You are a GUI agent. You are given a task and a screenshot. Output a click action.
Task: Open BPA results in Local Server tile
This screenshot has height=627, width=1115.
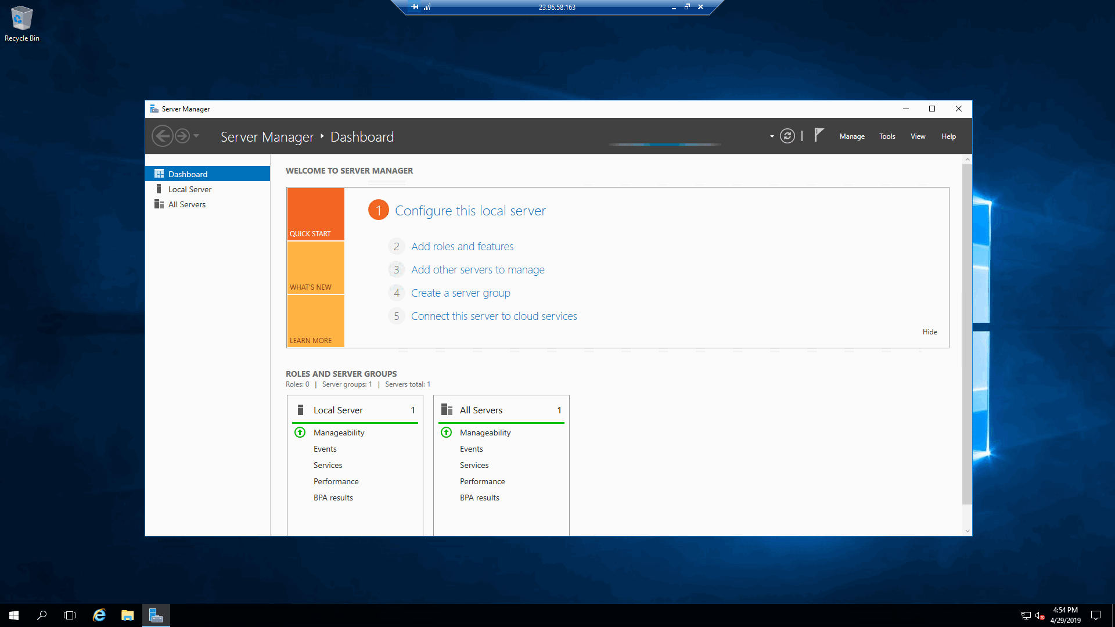click(x=333, y=498)
